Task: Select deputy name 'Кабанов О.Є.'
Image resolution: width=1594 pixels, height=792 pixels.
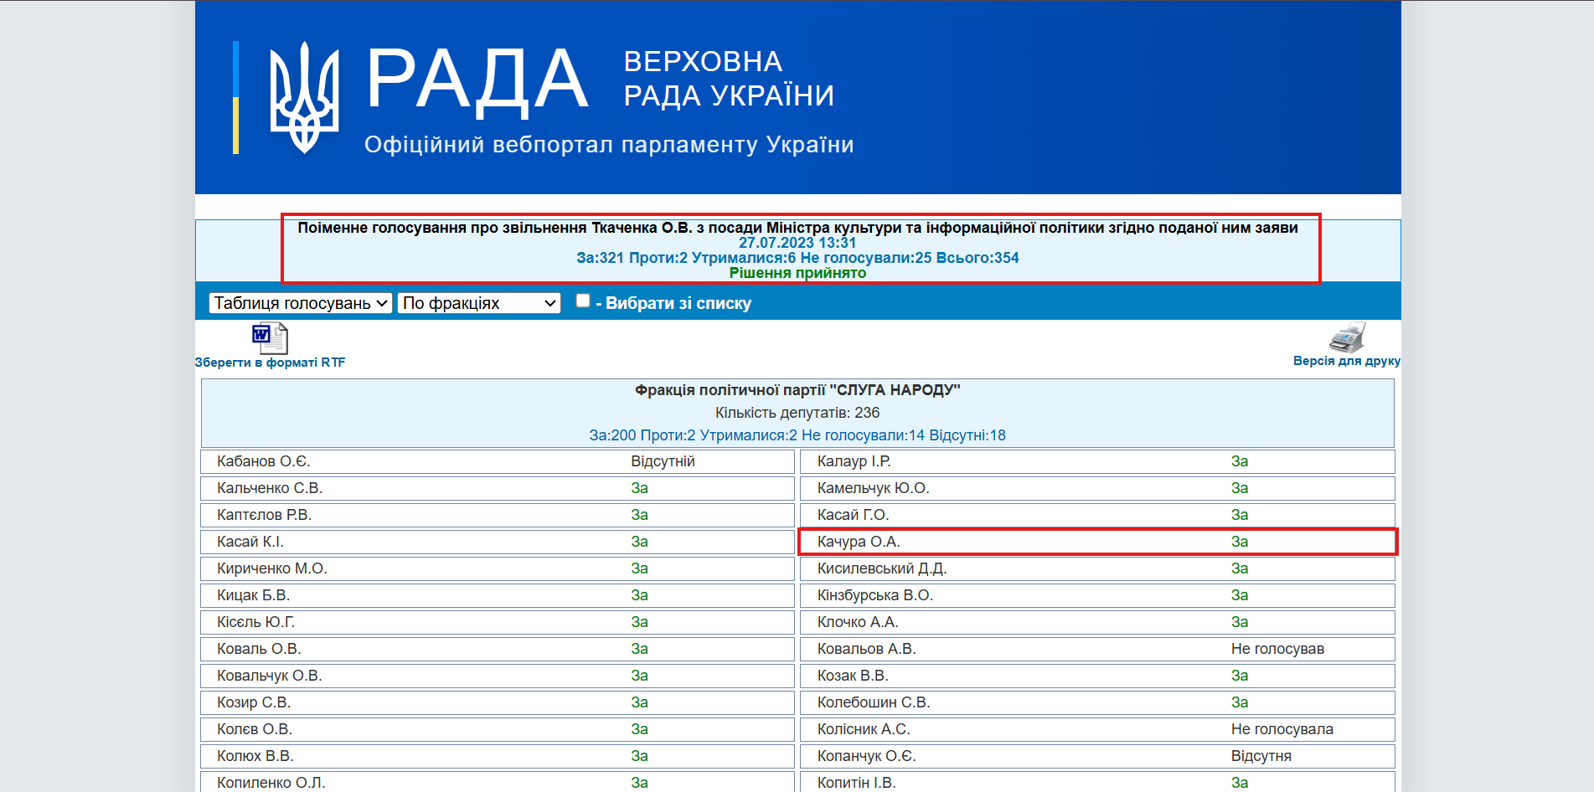Action: pos(264,461)
